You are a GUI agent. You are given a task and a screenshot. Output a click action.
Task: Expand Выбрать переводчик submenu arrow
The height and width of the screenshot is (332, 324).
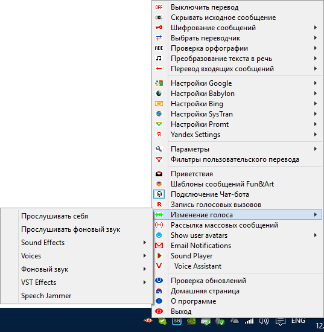pos(316,38)
